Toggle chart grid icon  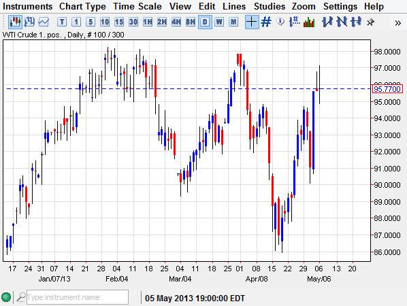click(266, 22)
